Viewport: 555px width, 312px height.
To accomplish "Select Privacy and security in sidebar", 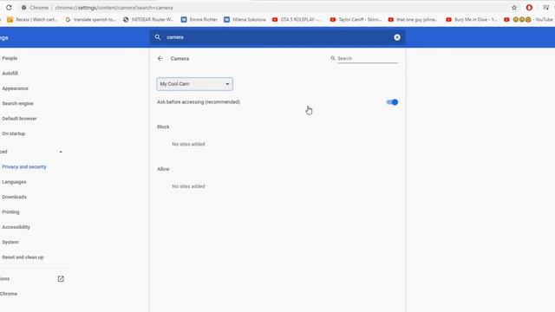I will 24,166.
